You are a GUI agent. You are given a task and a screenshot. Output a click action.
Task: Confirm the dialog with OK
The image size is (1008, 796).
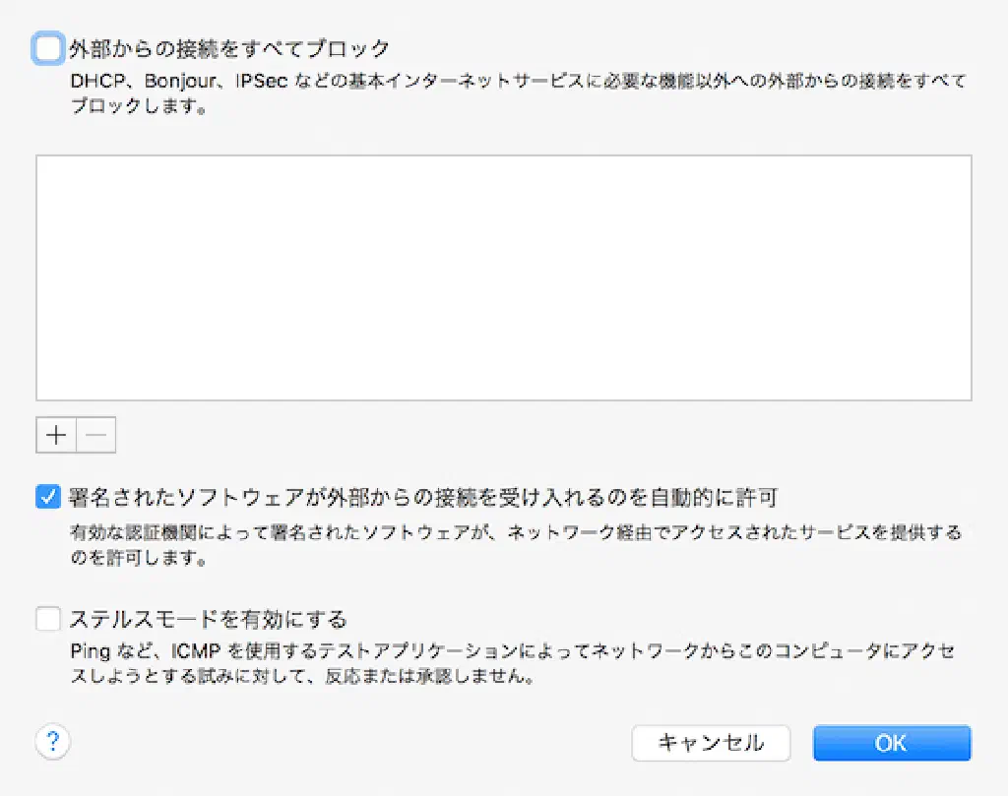click(x=891, y=743)
